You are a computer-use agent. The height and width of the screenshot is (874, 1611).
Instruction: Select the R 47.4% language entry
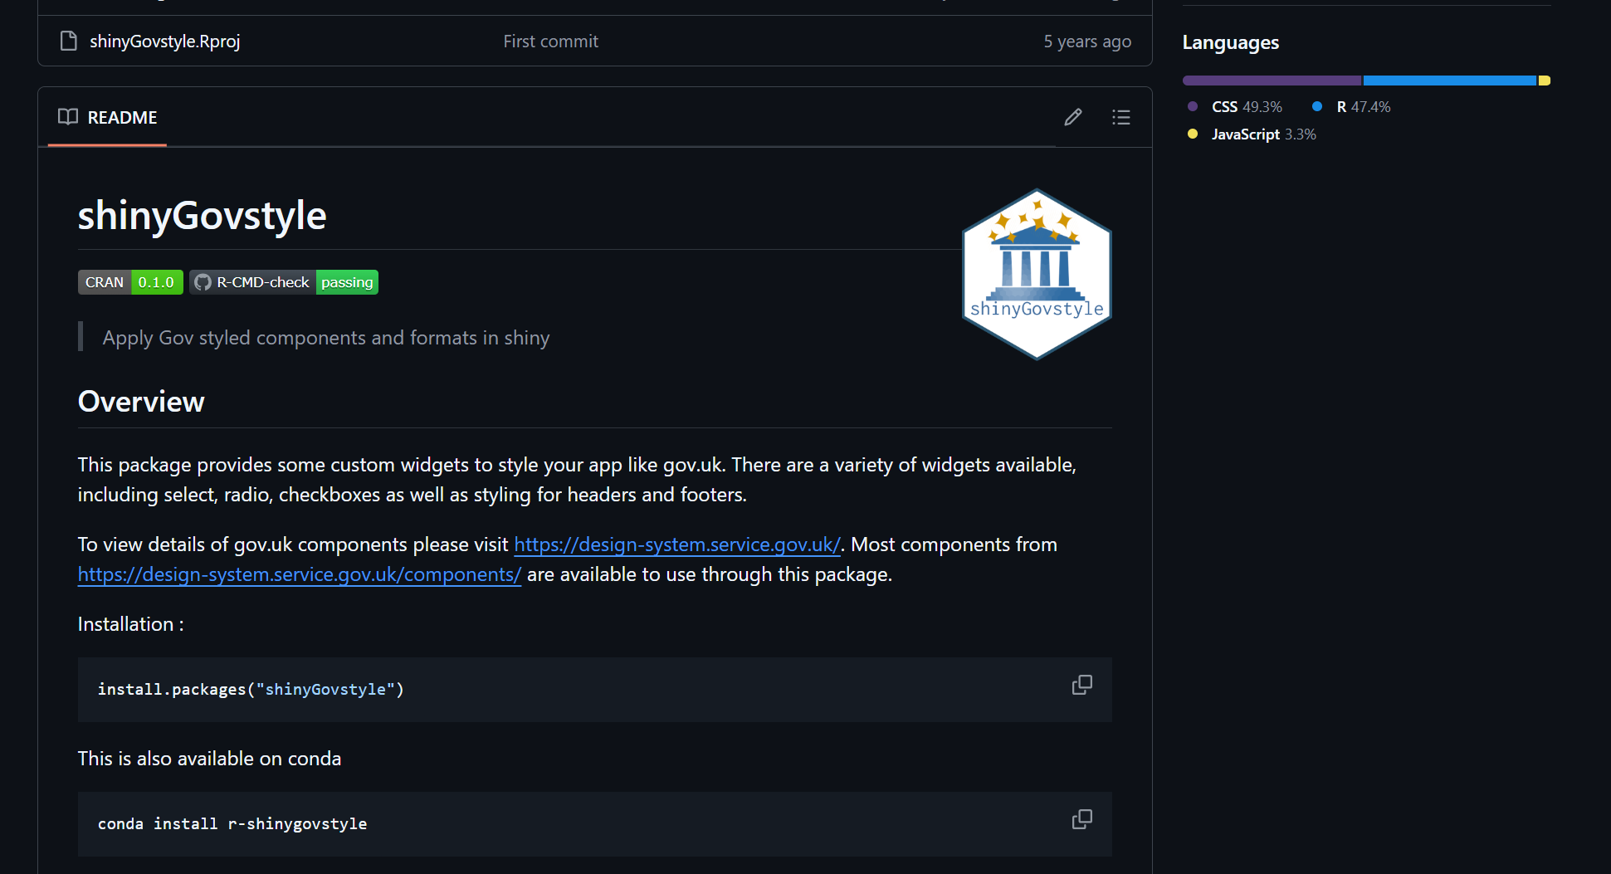pyautogui.click(x=1362, y=107)
